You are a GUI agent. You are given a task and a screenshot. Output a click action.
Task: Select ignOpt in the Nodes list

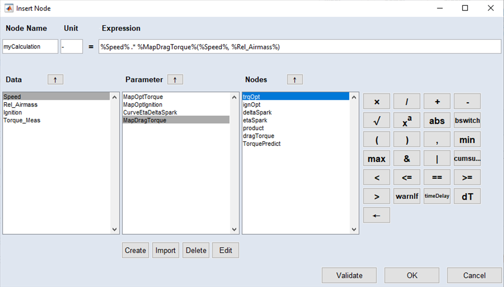296,105
